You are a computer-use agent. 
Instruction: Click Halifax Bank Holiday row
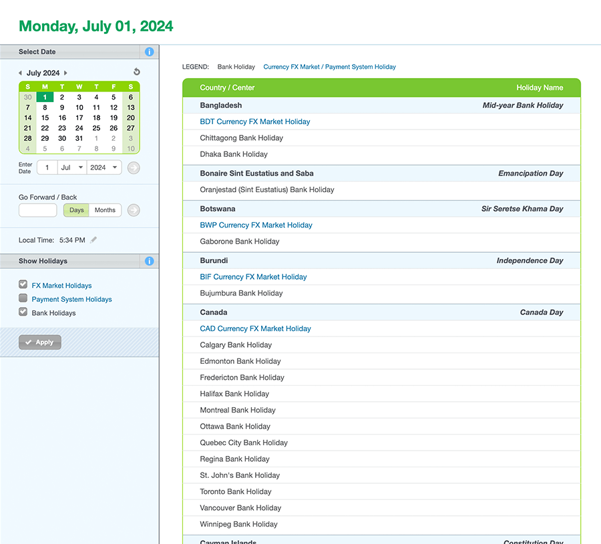pyautogui.click(x=381, y=393)
